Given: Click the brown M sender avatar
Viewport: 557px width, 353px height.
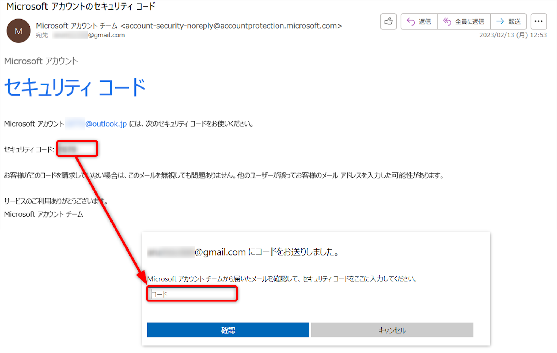Looking at the screenshot, I should click(x=18, y=31).
